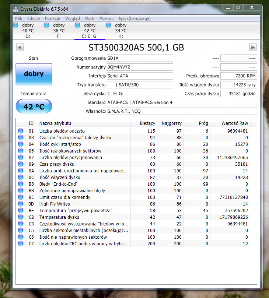Sort by Bieżący column header
Image resolution: width=269 pixels, height=298 pixels.
tap(144, 123)
